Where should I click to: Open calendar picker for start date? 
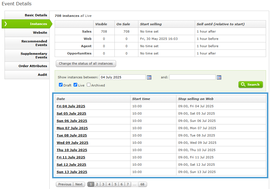pos(149,77)
